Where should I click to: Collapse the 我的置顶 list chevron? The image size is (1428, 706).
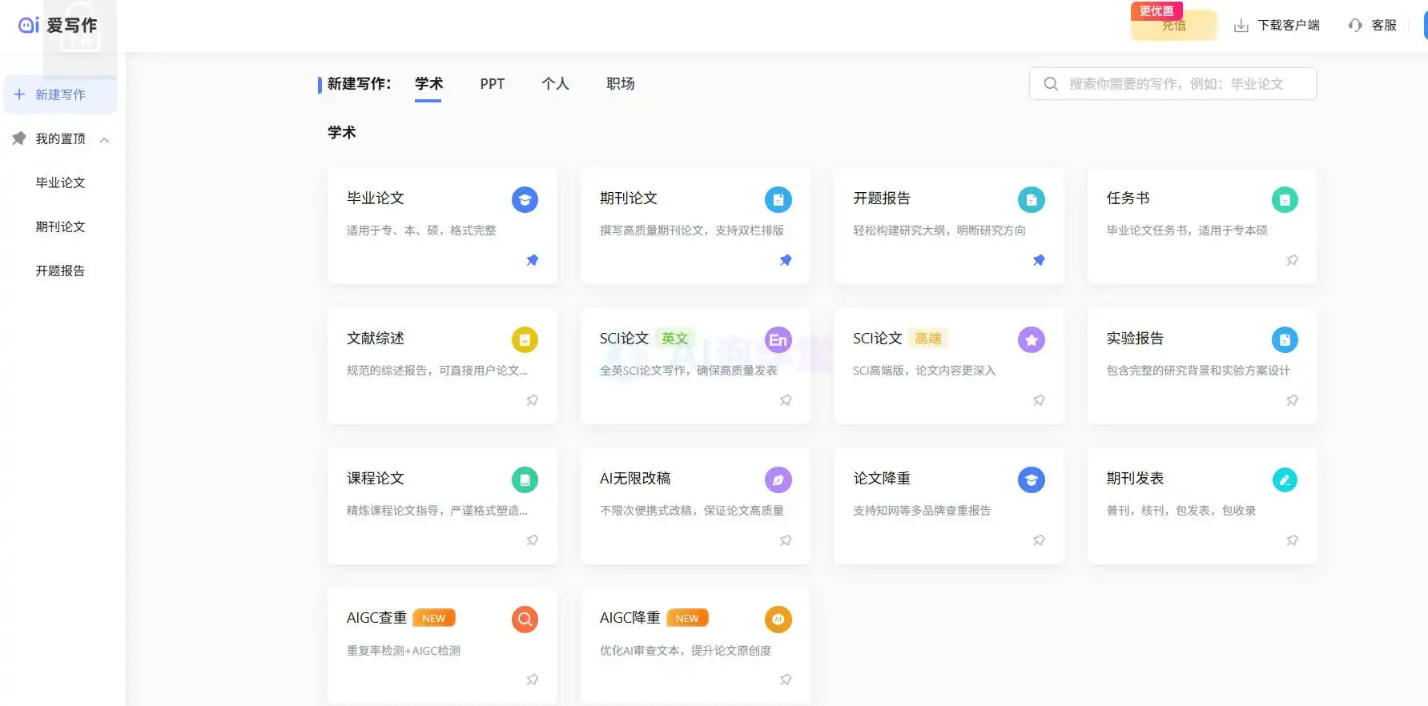coord(104,140)
